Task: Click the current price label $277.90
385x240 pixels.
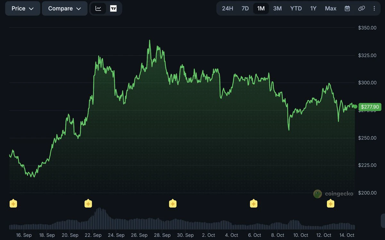Action: [x=370, y=107]
